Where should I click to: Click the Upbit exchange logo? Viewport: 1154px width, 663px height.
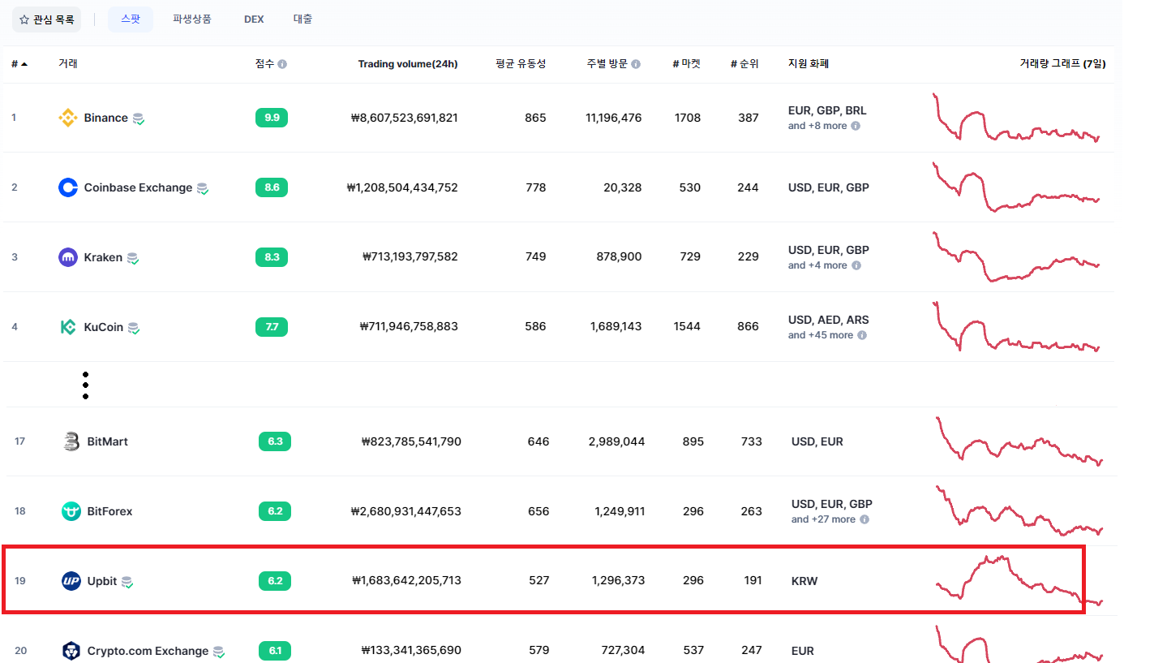tap(71, 582)
